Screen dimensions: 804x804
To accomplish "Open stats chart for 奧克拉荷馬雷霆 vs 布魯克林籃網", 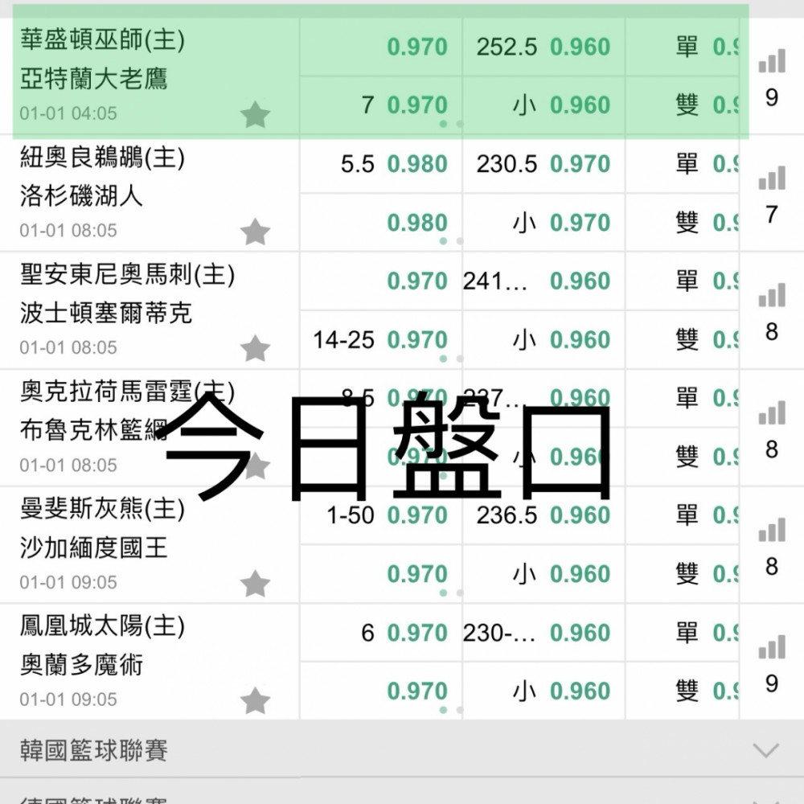I will click(x=772, y=412).
